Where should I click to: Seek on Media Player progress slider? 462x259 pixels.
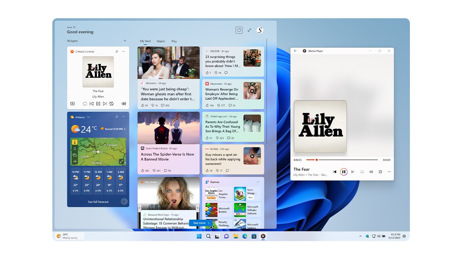342,160
